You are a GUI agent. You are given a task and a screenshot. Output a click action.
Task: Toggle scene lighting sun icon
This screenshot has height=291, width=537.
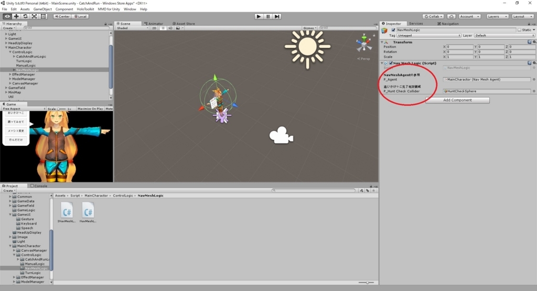[163, 28]
